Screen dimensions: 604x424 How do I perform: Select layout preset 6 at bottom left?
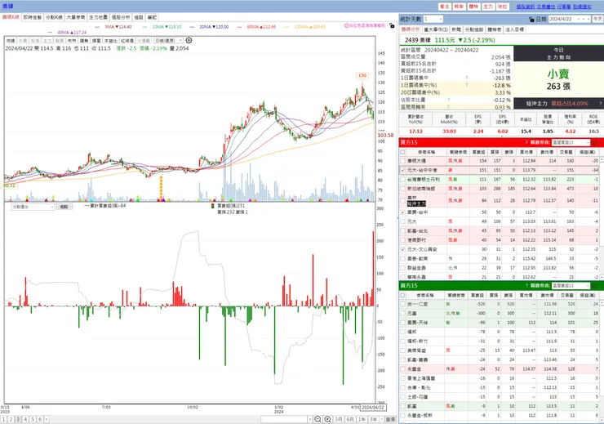(x=40, y=419)
